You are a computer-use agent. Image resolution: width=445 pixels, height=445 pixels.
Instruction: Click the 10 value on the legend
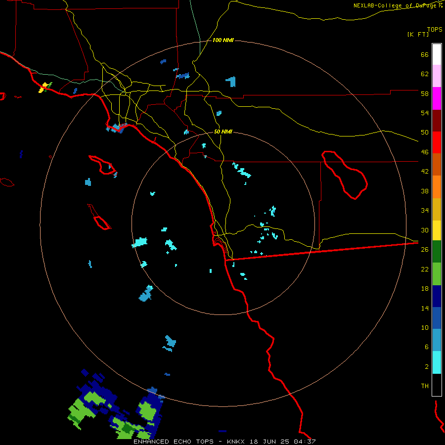pyautogui.click(x=425, y=327)
